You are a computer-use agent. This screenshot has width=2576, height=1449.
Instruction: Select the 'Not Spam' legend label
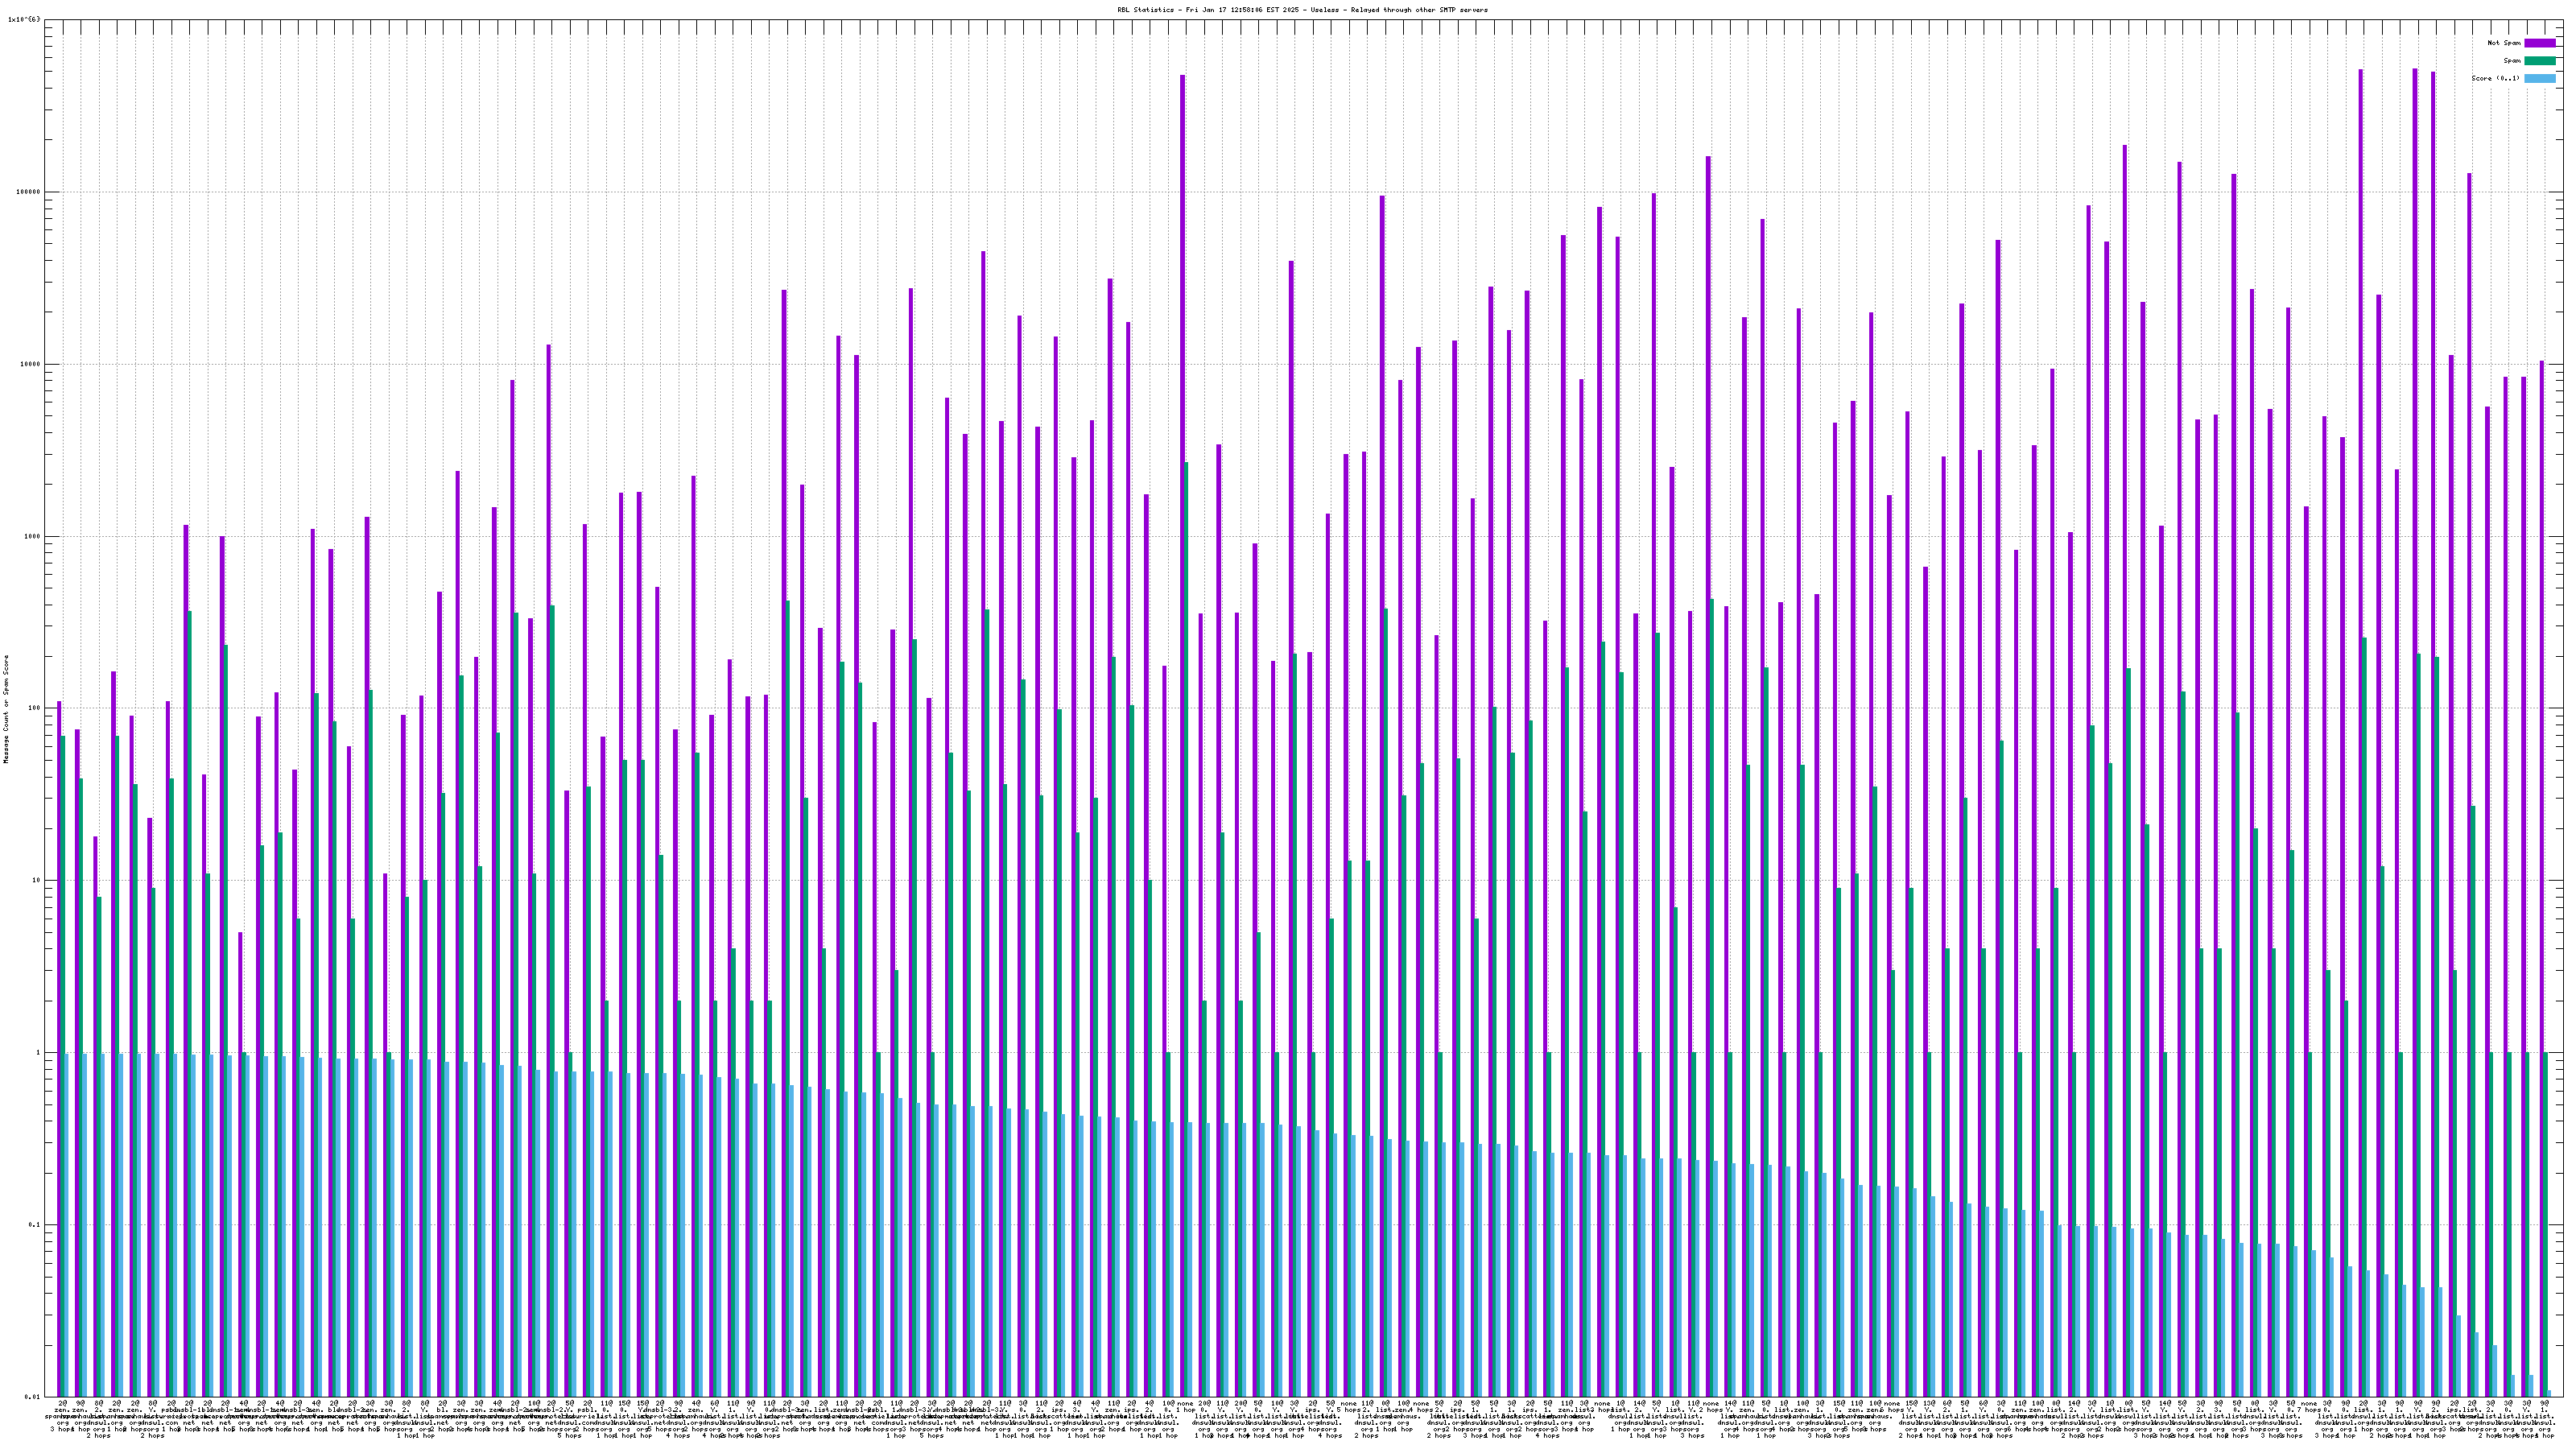[2504, 43]
